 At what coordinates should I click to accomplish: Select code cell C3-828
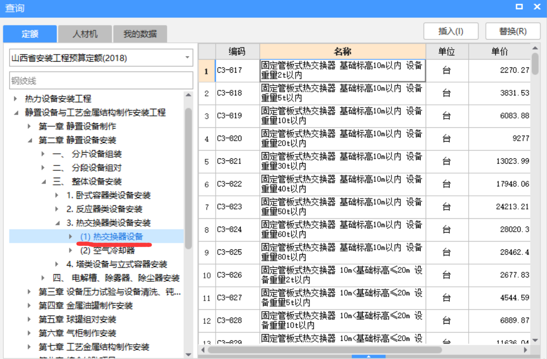(x=237, y=320)
